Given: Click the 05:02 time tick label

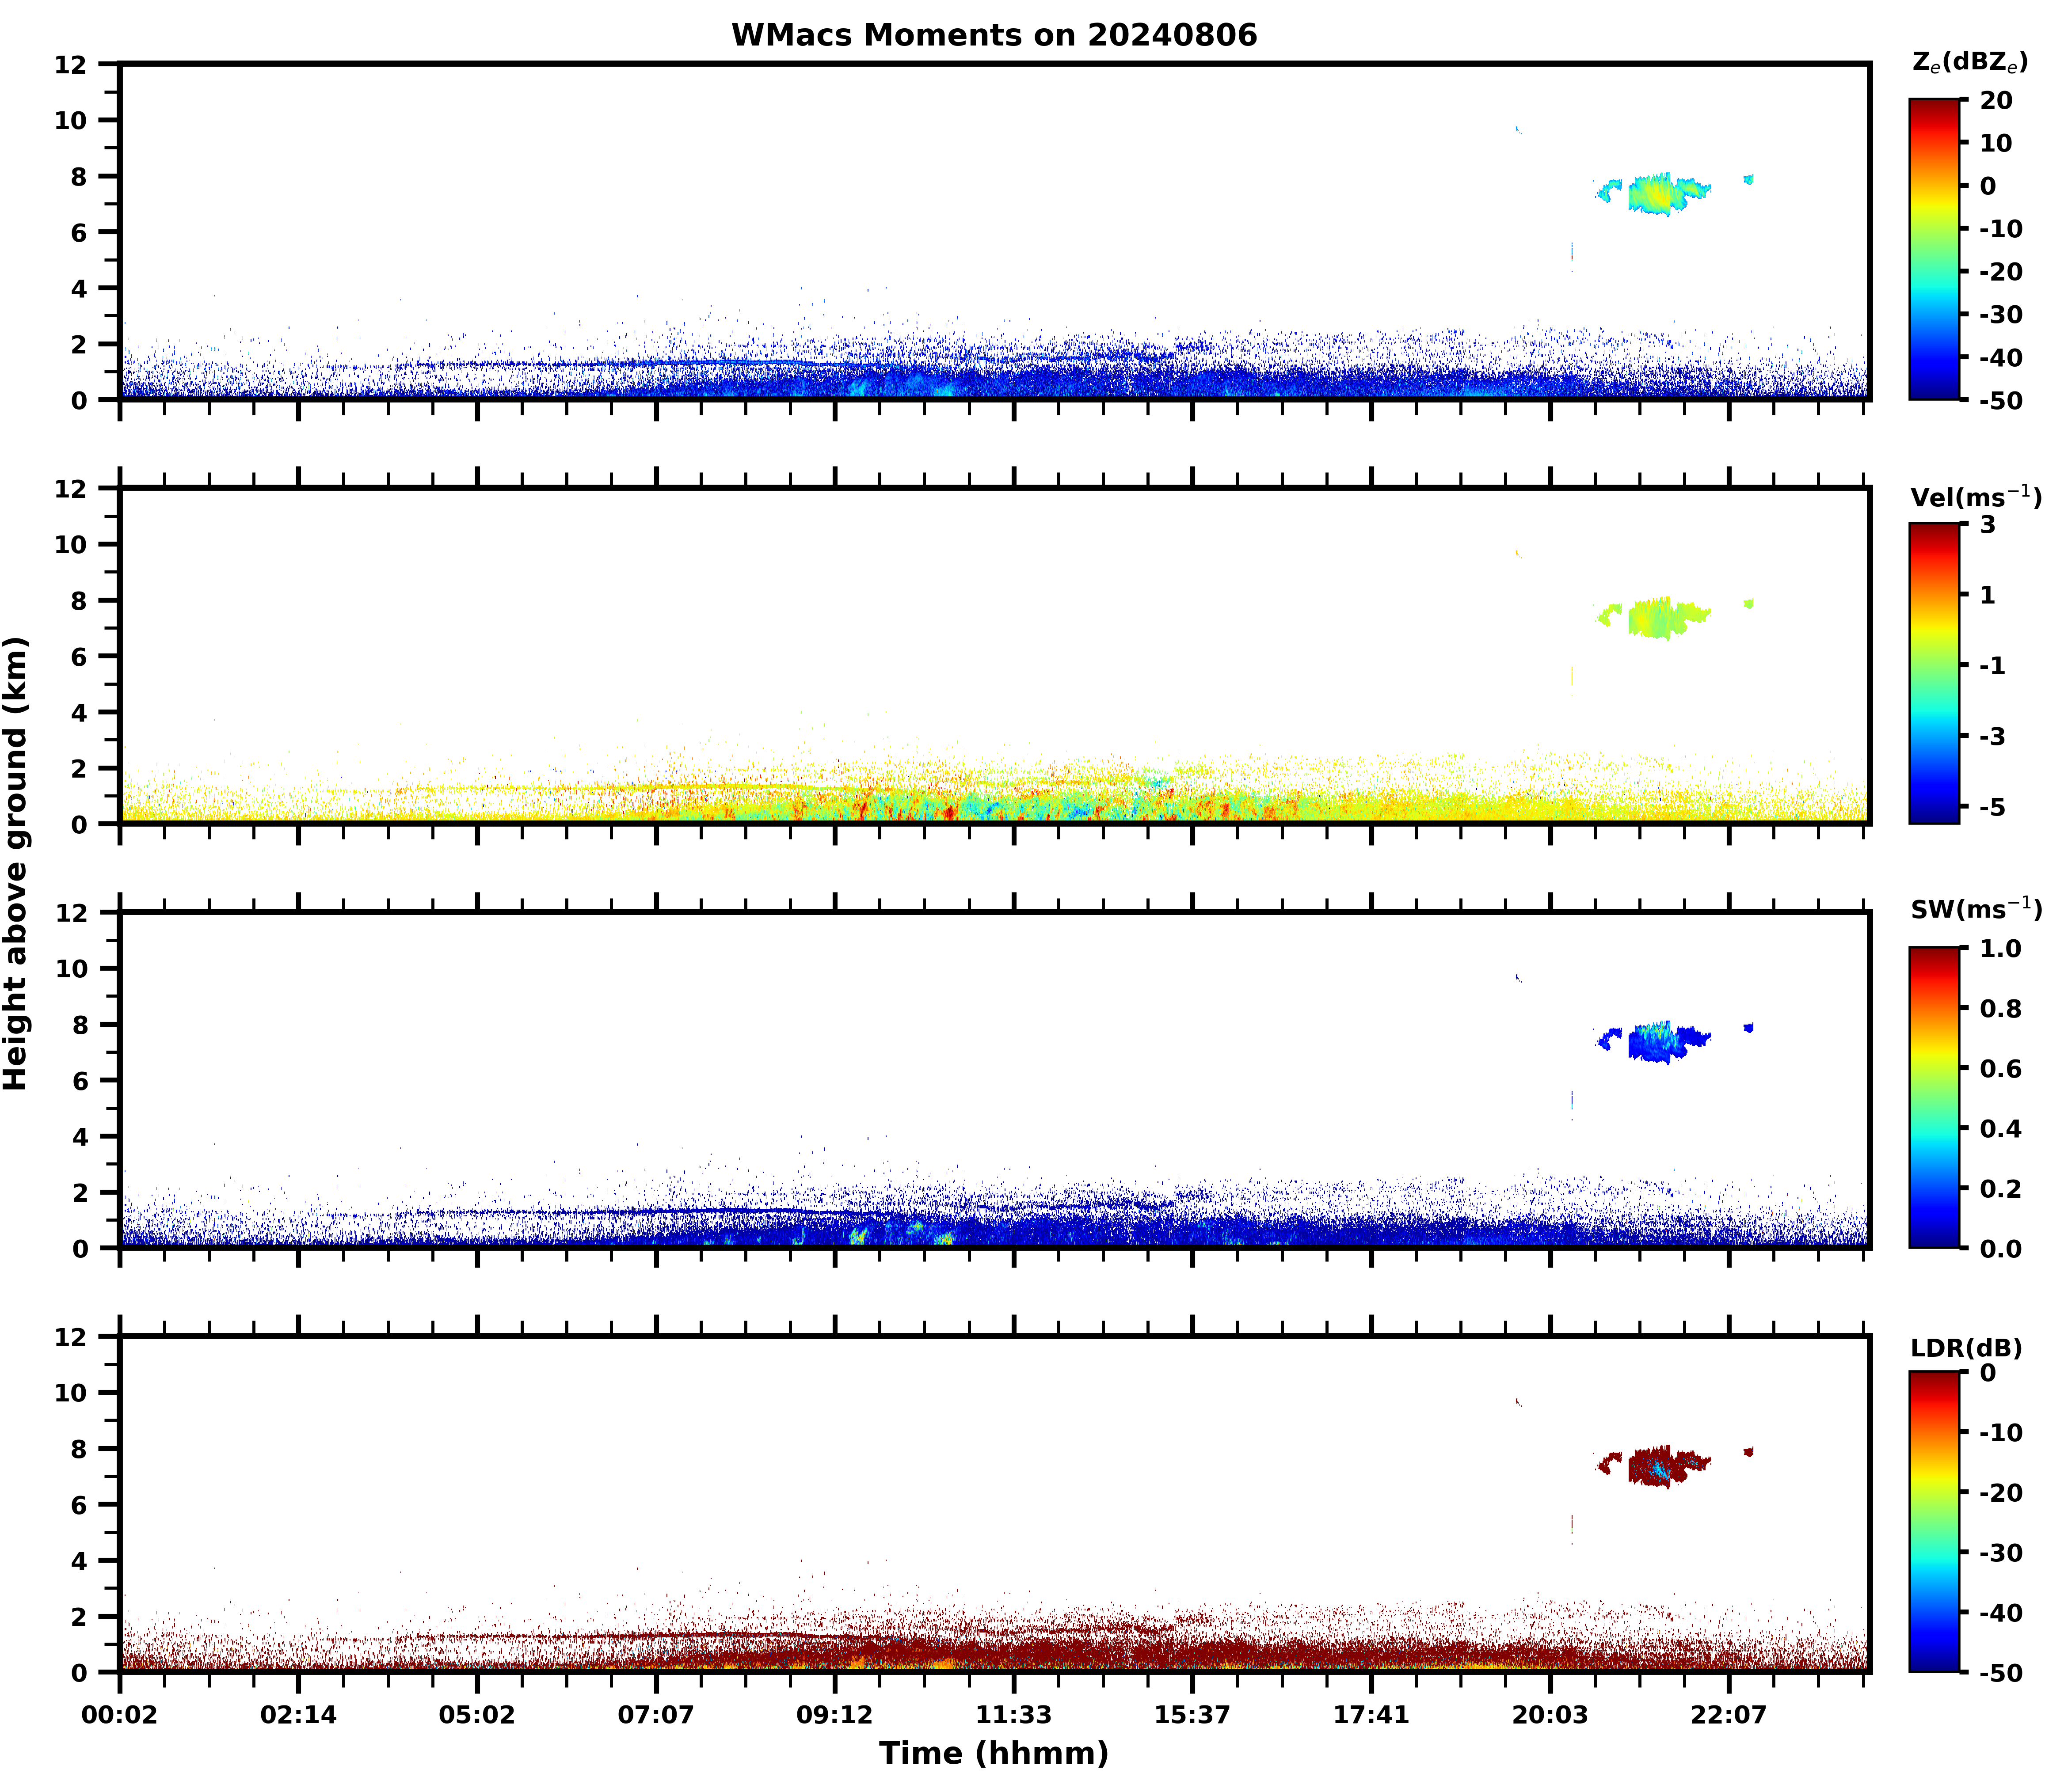Looking at the screenshot, I should pos(477,1715).
